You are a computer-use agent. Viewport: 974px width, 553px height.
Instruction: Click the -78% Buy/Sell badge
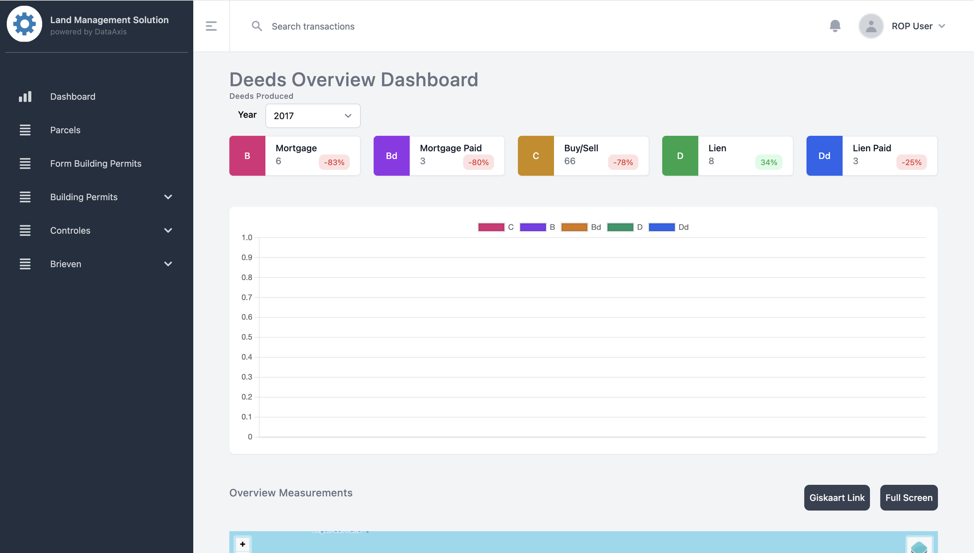point(623,162)
